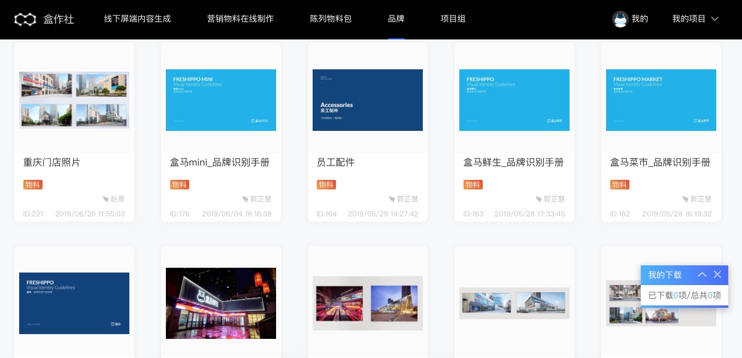Click the date 2019/06/20 11:55:03
Viewport: 742px width, 358px height.
(x=90, y=214)
